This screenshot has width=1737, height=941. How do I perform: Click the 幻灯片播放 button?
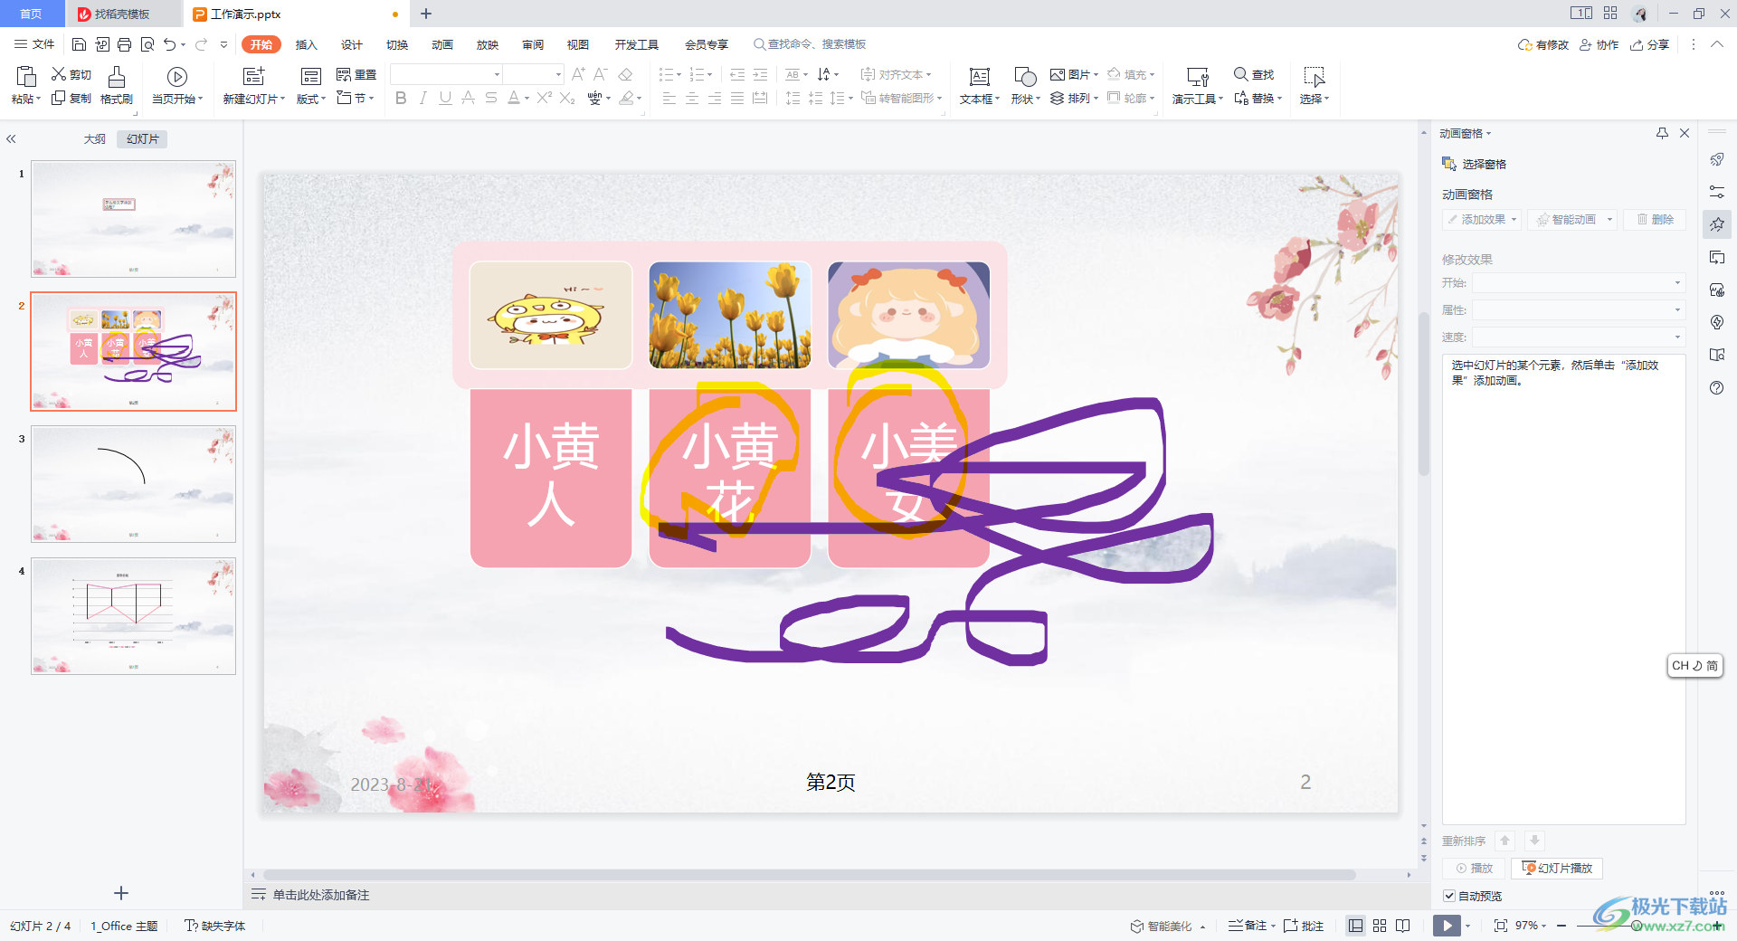pos(1557,869)
